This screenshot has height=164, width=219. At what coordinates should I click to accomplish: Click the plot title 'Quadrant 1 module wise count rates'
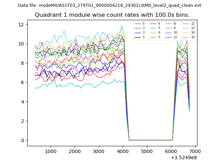tap(112, 15)
